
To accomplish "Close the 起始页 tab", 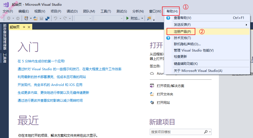I will (x=29, y=27).
